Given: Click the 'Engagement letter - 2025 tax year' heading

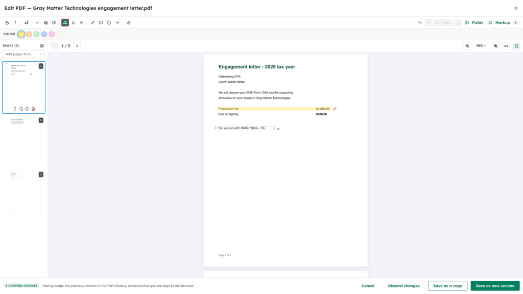Looking at the screenshot, I should (x=257, y=67).
